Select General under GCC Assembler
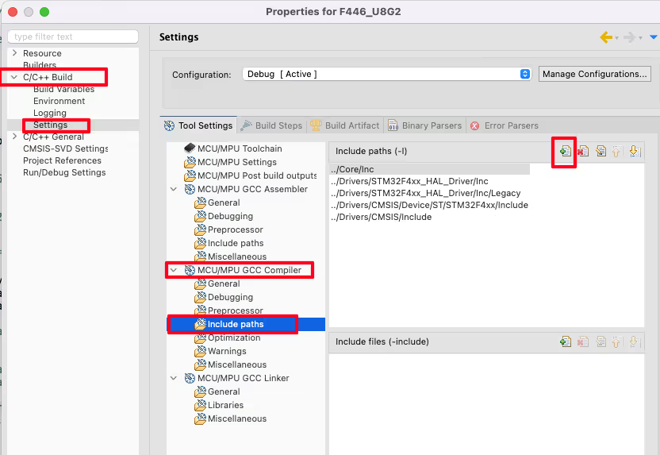 (x=217, y=202)
